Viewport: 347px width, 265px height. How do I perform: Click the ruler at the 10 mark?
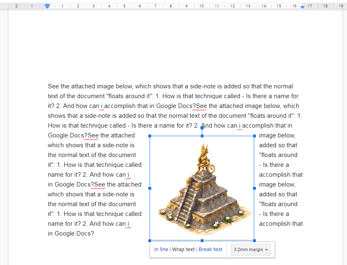(x=201, y=7)
